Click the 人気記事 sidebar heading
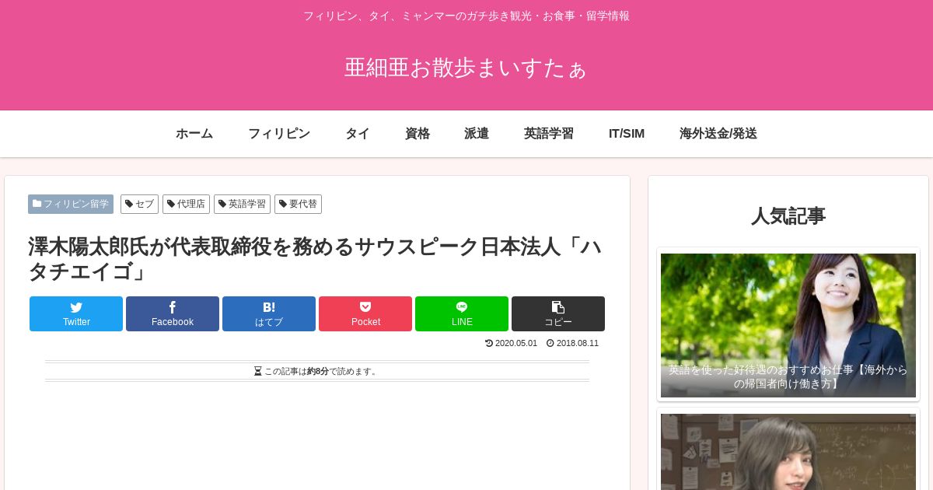 pos(788,216)
